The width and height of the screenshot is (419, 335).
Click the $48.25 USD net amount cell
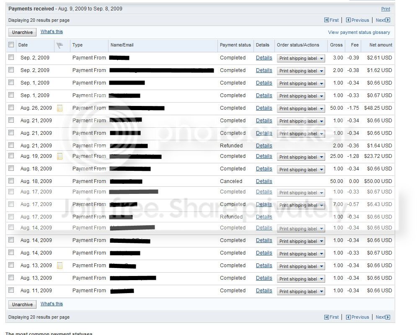click(x=378, y=108)
